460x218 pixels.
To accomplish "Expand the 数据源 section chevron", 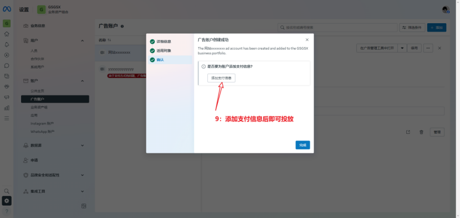I will 83,146.
